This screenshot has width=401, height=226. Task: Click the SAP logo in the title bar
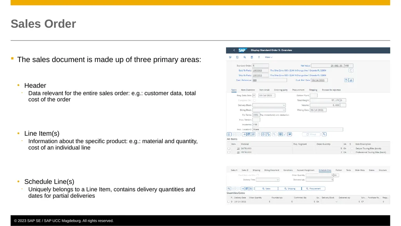coord(242,50)
